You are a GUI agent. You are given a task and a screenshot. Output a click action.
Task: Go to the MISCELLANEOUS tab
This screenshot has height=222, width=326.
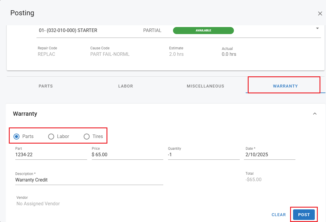click(205, 86)
